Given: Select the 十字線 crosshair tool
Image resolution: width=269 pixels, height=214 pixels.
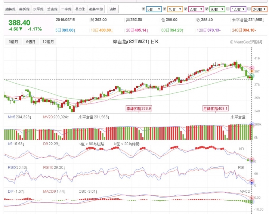Looking at the screenshot, I should click(67, 9).
